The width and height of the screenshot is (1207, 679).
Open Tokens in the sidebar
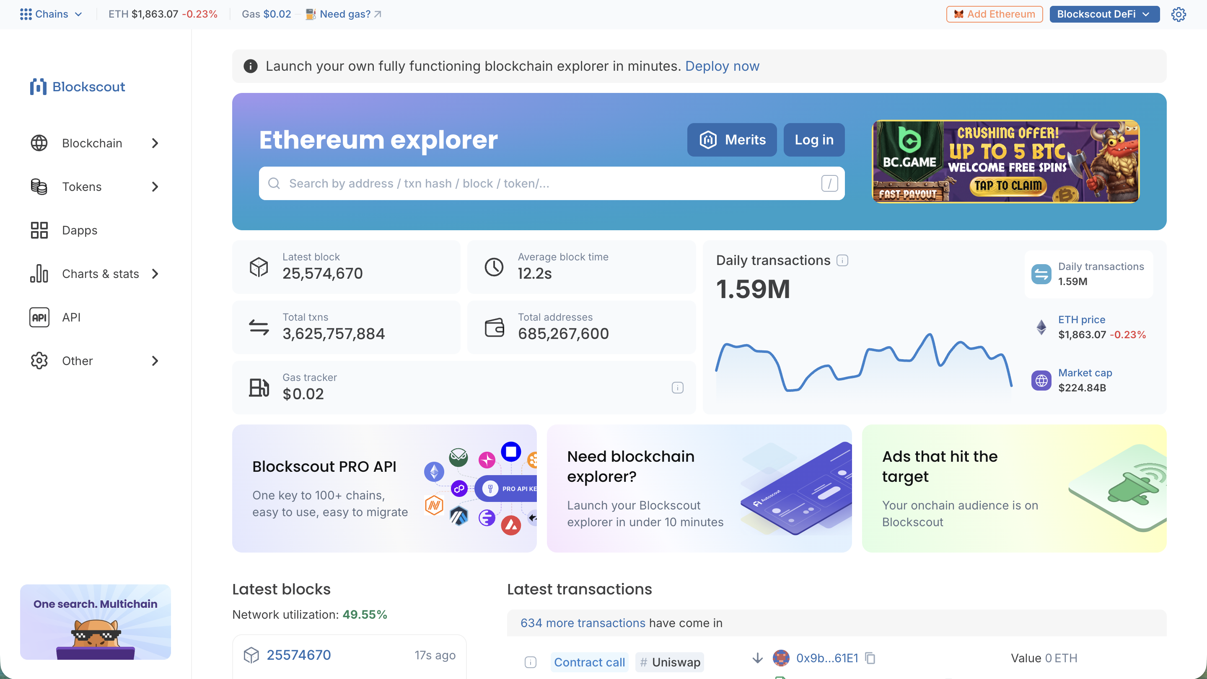point(96,187)
